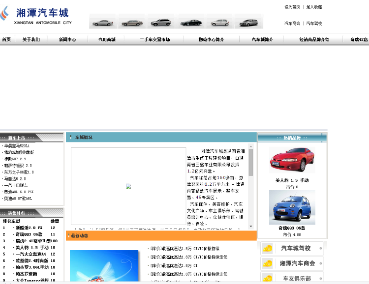Open 奥迪A8 07款A8L link
The height and width of the screenshot is (284, 369).
click(18, 199)
